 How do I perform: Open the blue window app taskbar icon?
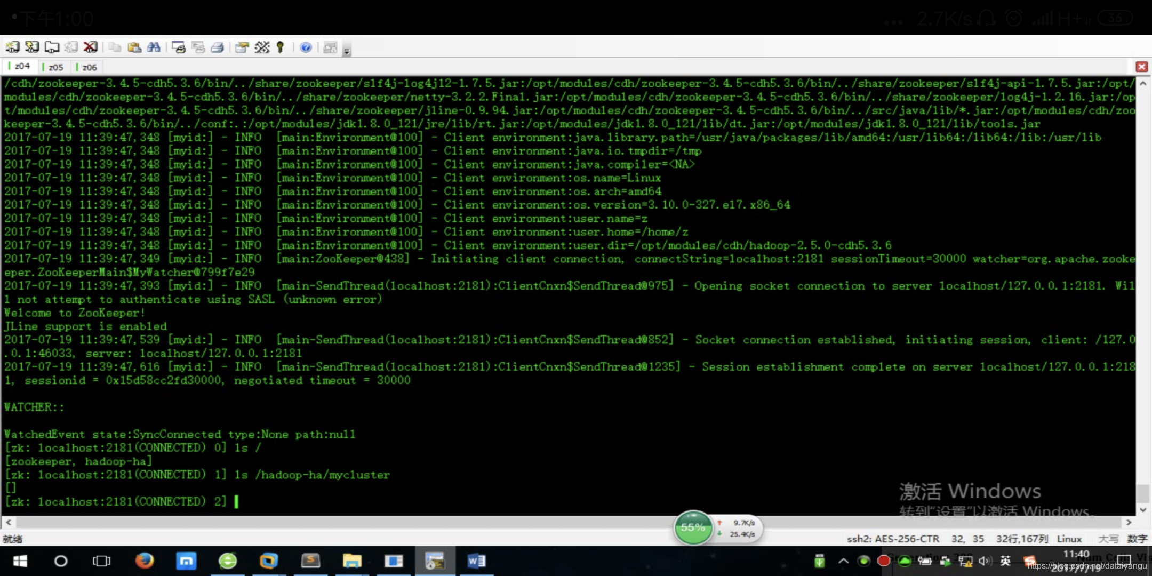click(x=394, y=561)
